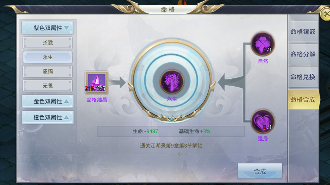The image size is (330, 185).
Task: Choose 恩赐 in the purple list
Action: [x=48, y=71]
